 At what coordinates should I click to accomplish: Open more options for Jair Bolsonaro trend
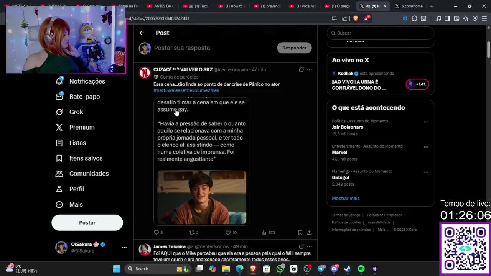[x=426, y=122]
